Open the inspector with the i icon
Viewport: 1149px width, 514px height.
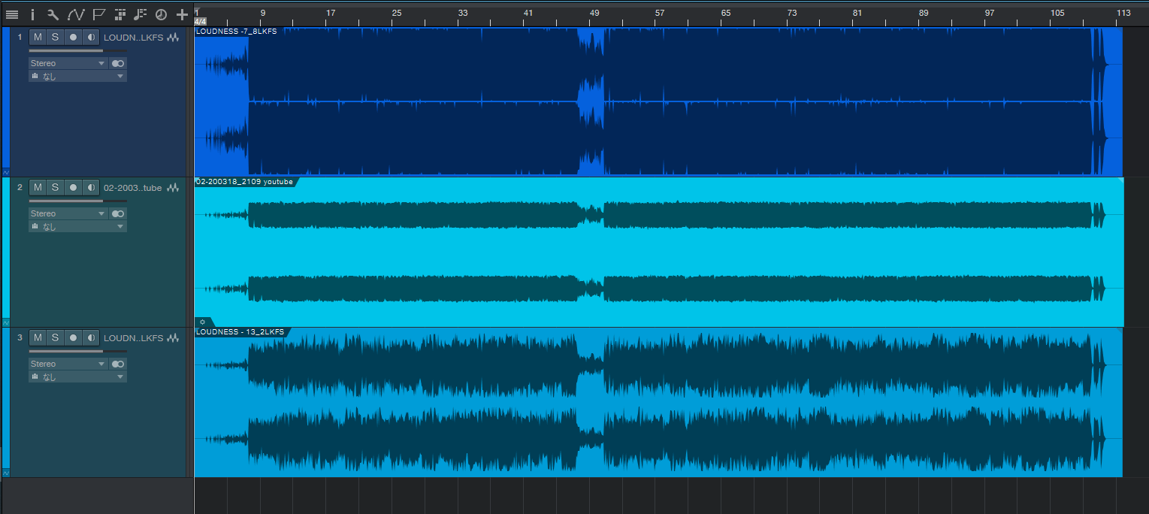32,14
